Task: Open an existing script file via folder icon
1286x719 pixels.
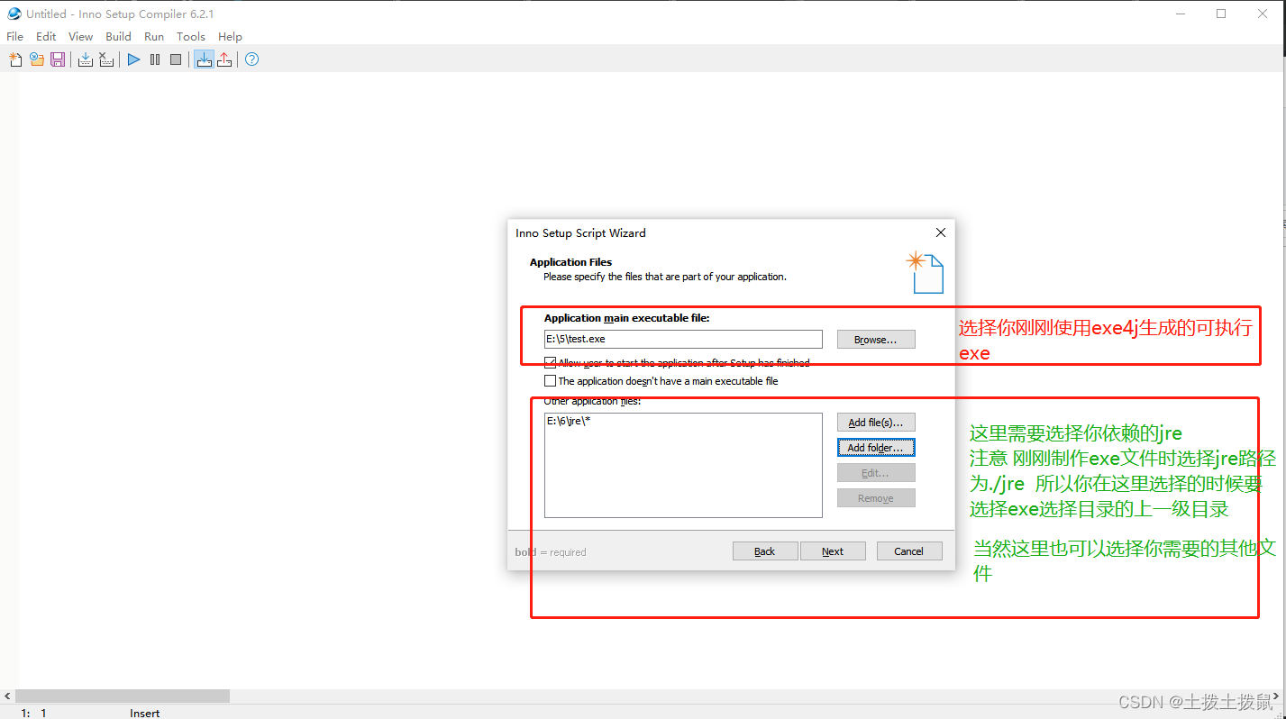Action: 36,59
